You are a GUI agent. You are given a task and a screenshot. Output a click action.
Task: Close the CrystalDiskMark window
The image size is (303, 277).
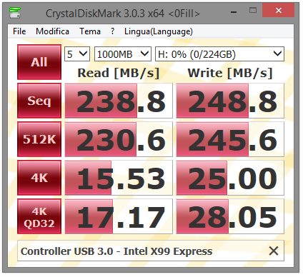click(x=278, y=10)
